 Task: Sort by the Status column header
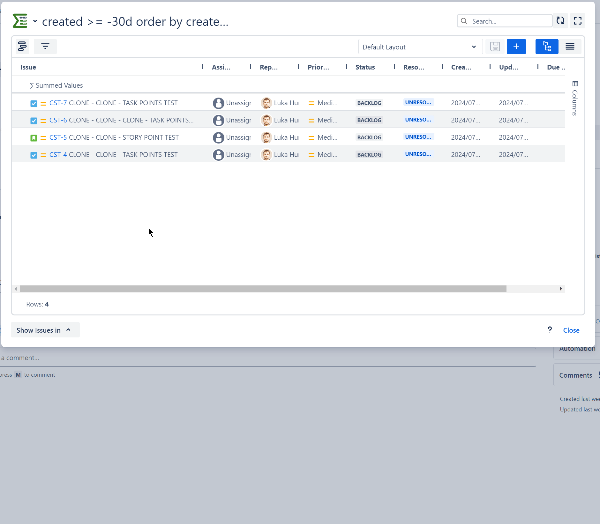click(365, 67)
